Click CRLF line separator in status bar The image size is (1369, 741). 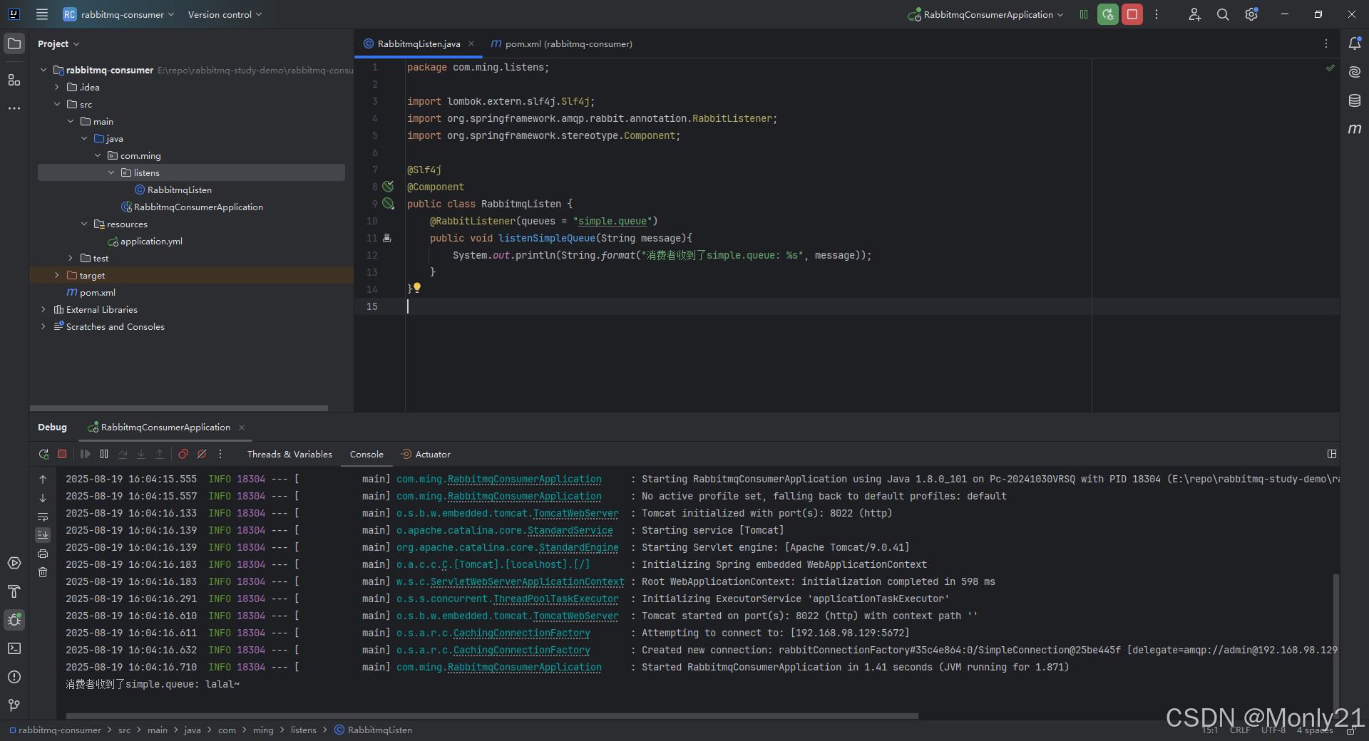point(1239,730)
